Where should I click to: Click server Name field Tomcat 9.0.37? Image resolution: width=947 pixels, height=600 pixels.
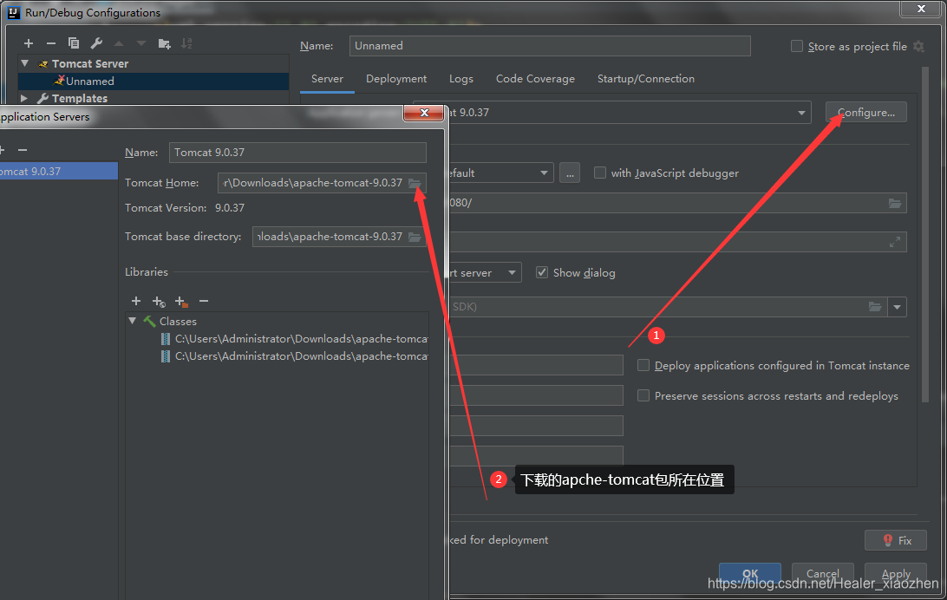297,153
